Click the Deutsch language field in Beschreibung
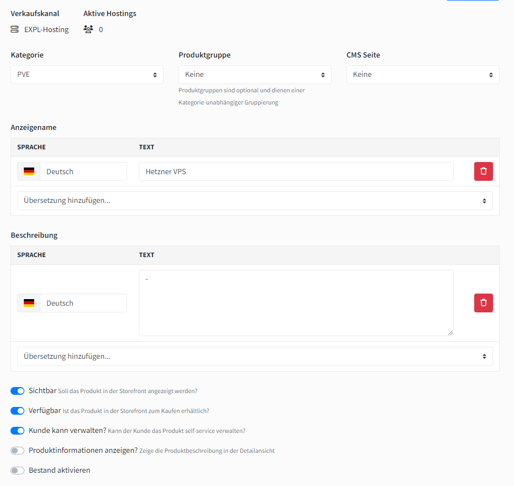The image size is (514, 486). (83, 303)
